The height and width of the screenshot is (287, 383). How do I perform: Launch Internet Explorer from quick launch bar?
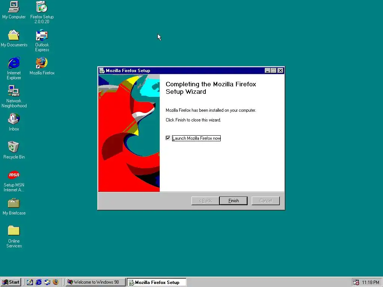pos(39,282)
